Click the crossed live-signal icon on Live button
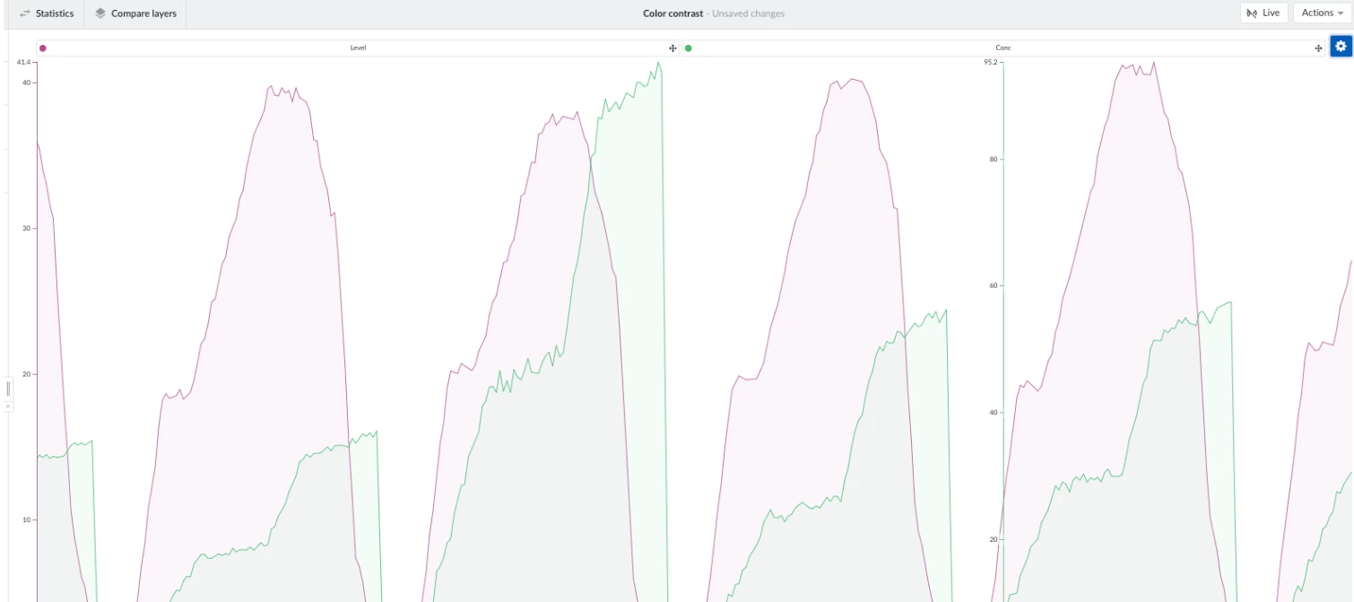 click(1252, 13)
